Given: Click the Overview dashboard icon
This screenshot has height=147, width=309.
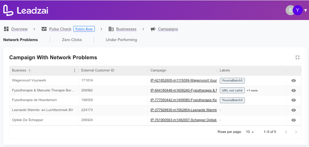Looking at the screenshot, I should click(6, 29).
